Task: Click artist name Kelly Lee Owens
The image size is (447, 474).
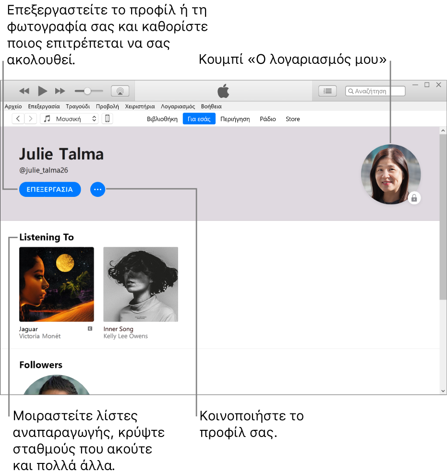Action: point(125,336)
